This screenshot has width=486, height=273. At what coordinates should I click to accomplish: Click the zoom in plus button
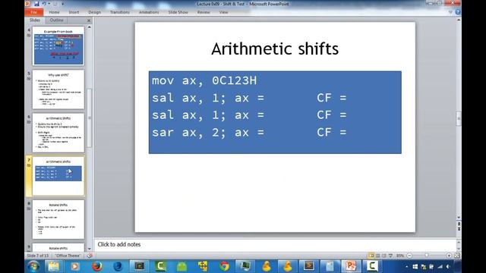(449, 256)
